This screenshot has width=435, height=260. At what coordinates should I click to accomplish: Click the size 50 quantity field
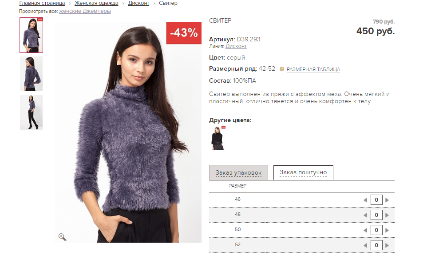click(376, 230)
